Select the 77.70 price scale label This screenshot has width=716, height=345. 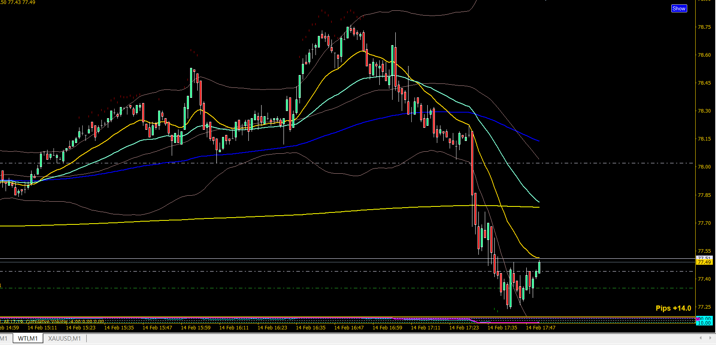pyautogui.click(x=704, y=223)
